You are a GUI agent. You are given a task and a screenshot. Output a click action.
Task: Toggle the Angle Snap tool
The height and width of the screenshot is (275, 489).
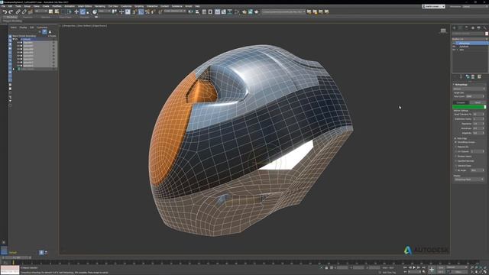[x=141, y=12]
